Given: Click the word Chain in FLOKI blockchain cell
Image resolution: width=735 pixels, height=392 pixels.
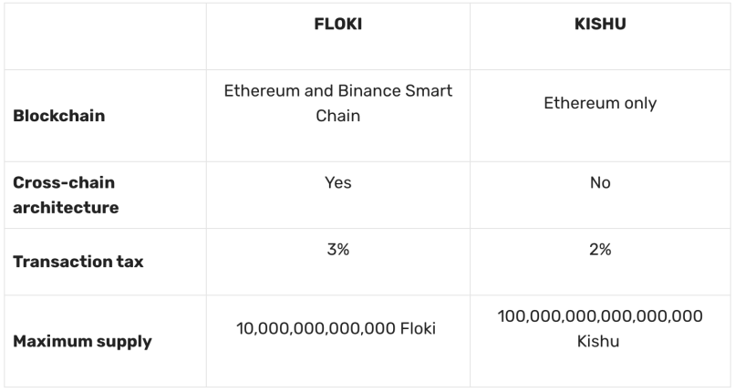Looking at the screenshot, I should (x=338, y=116).
